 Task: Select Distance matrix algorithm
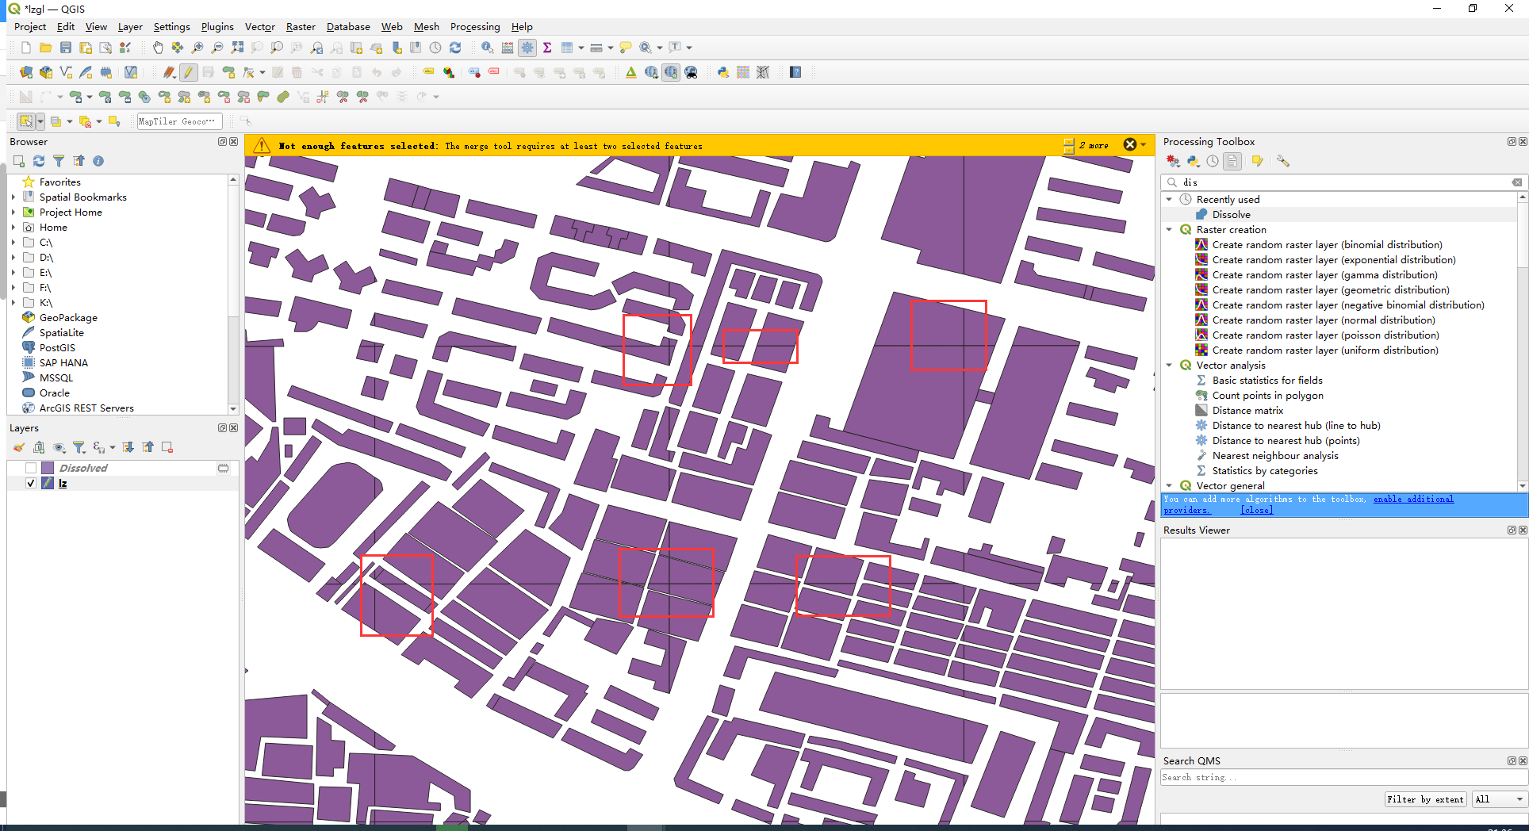[x=1247, y=411]
